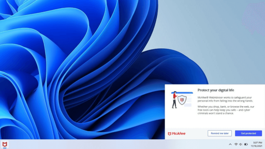Check battery status icon in tray

[246, 144]
